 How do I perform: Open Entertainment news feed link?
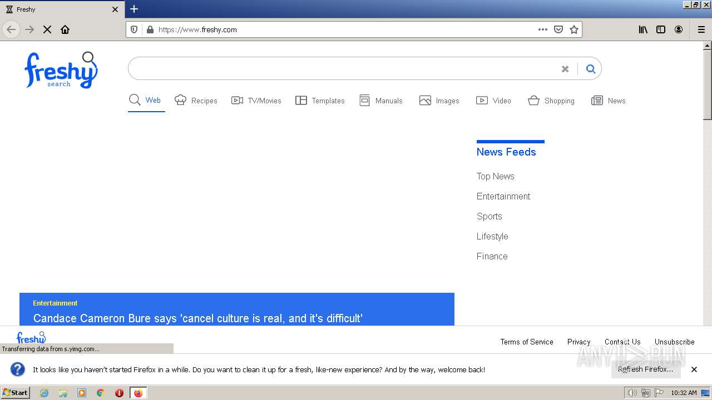(503, 196)
